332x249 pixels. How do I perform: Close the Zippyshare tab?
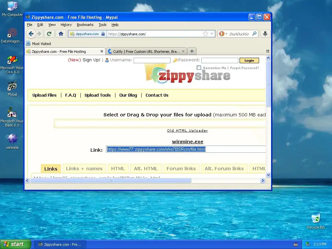(102, 52)
